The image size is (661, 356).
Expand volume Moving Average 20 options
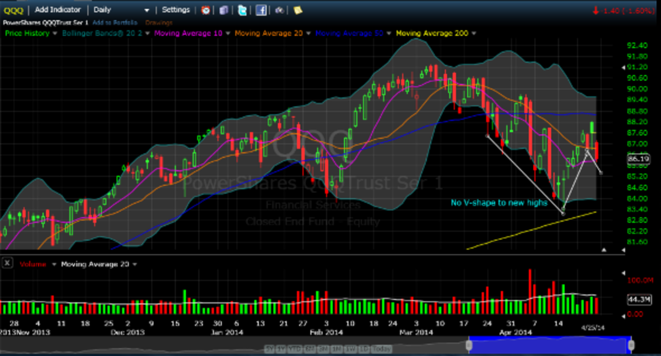click(x=135, y=264)
